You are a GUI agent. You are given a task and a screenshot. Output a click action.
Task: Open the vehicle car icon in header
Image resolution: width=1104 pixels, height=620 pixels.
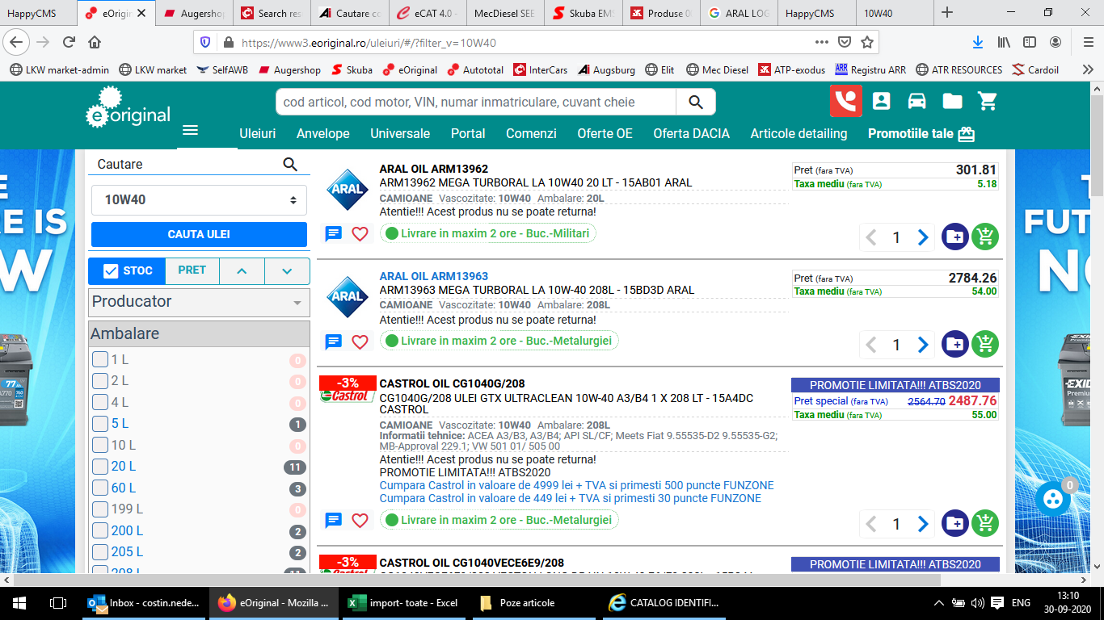(x=916, y=101)
